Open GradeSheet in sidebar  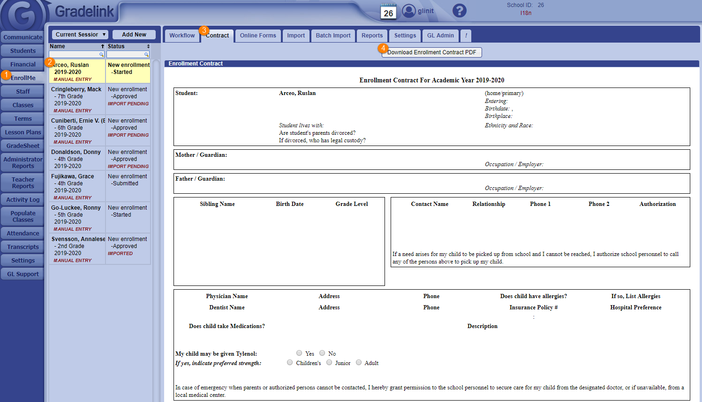[x=23, y=146]
